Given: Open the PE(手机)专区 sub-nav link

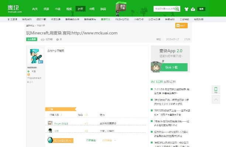Looking at the screenshot, I should point(122,19).
